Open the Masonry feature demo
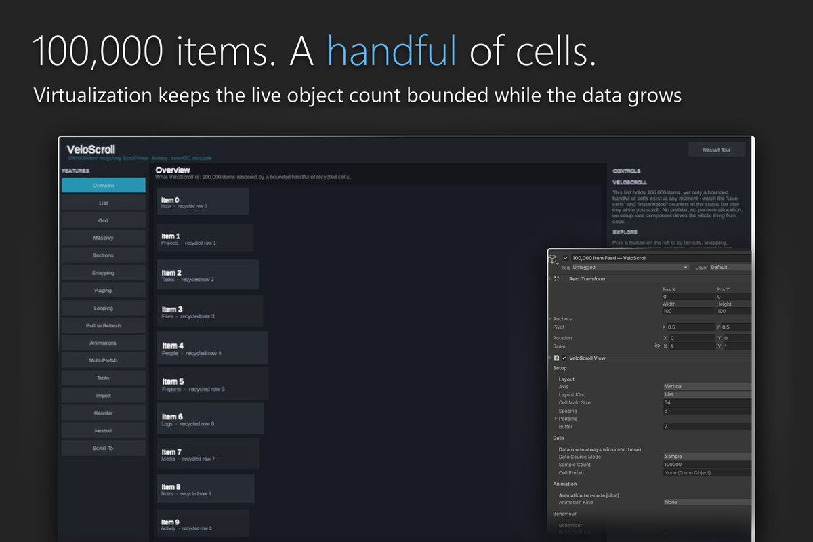 [x=103, y=238]
